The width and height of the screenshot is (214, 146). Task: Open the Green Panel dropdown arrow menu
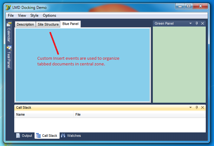pyautogui.click(x=191, y=23)
